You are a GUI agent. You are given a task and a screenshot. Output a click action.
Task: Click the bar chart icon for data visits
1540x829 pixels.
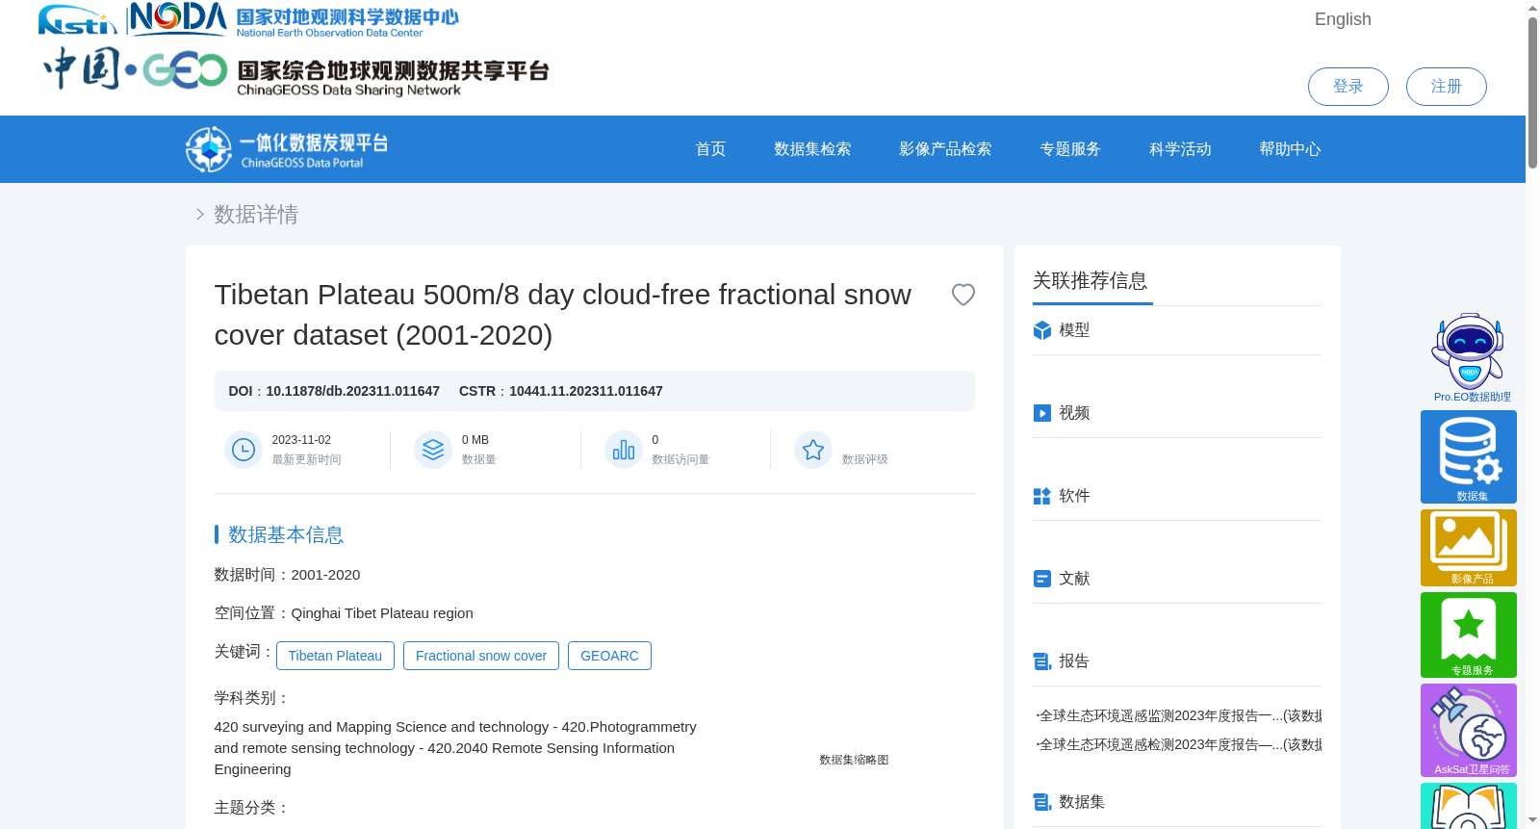(624, 450)
